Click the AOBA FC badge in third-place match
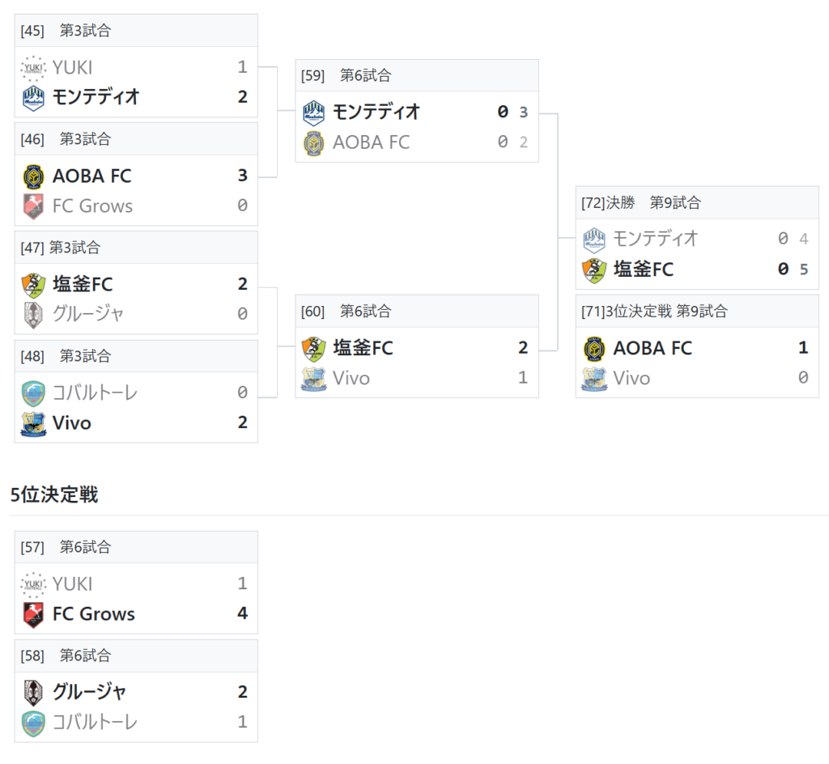 click(x=594, y=348)
